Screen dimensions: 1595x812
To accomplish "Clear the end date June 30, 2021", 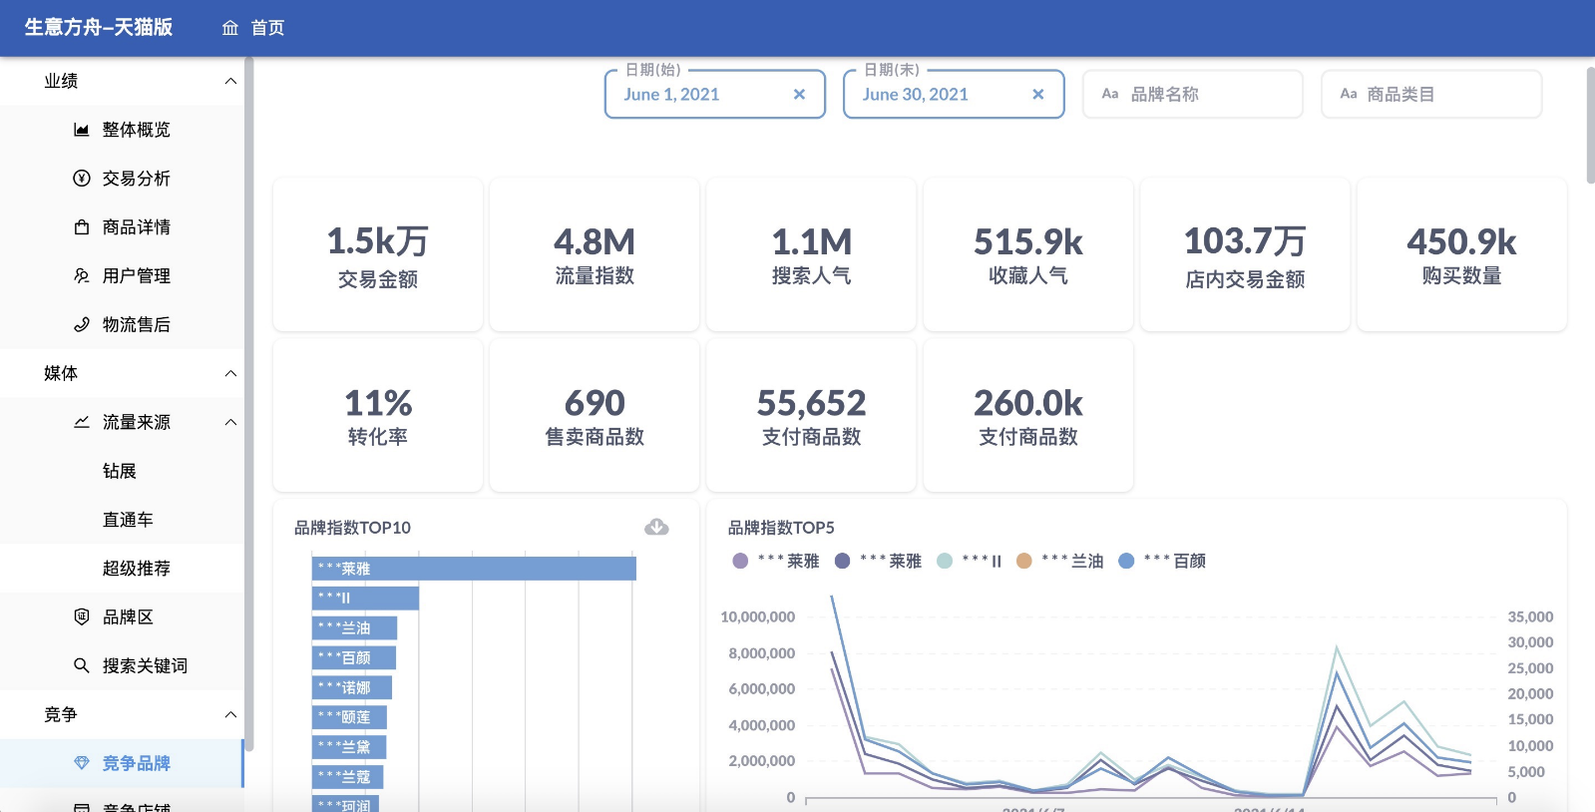I will tap(1038, 95).
